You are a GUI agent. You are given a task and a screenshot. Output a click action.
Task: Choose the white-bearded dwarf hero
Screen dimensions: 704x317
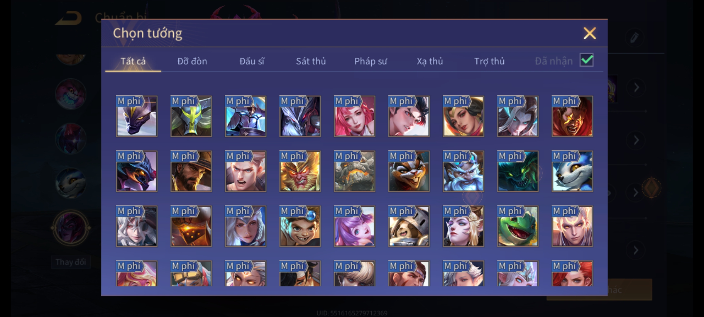pyautogui.click(x=463, y=171)
